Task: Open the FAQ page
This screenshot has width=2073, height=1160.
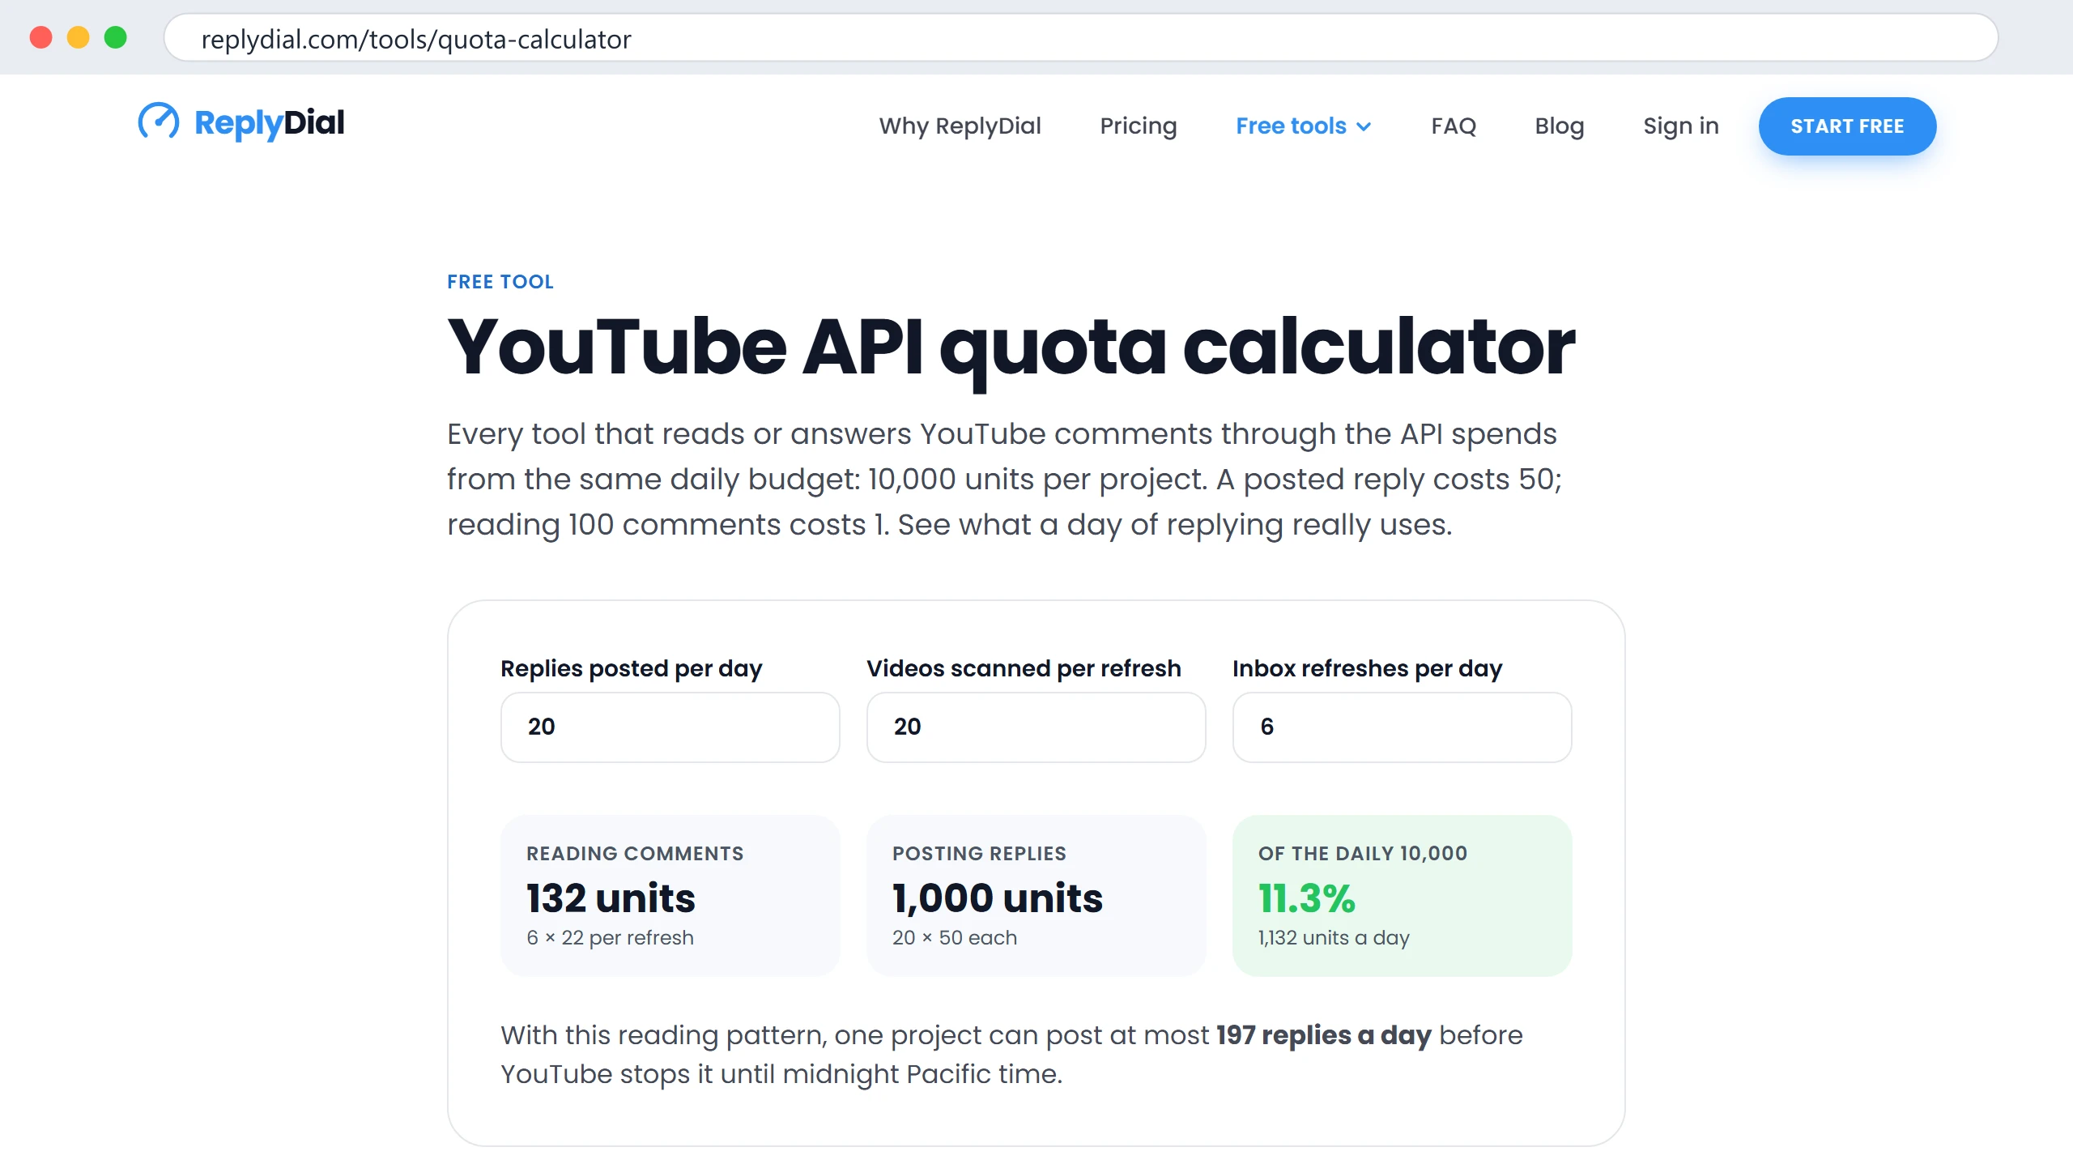Action: [1454, 126]
